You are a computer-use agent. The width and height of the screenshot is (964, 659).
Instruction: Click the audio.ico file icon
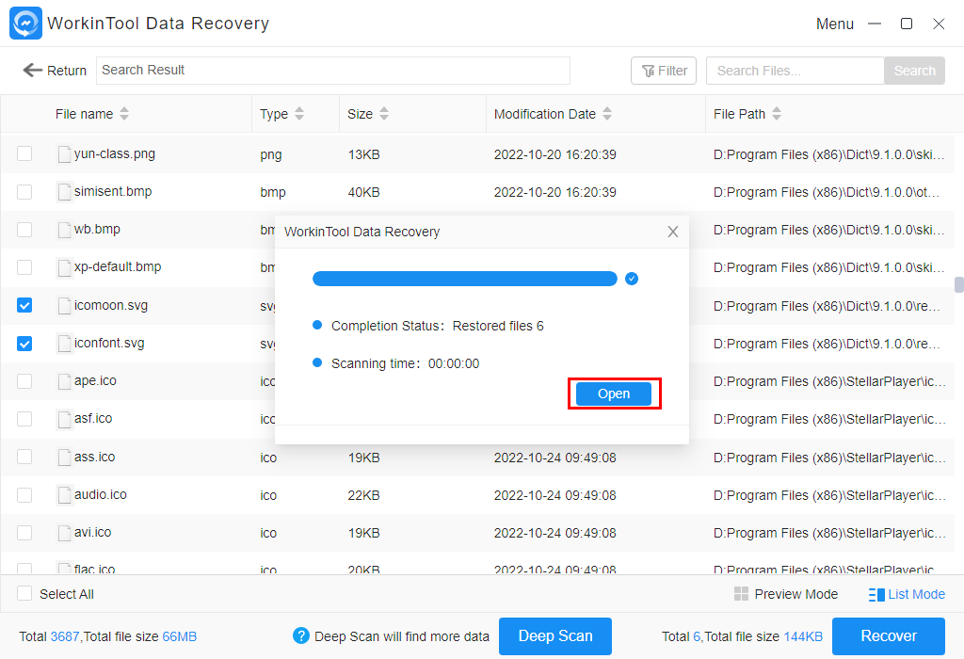[x=64, y=495]
